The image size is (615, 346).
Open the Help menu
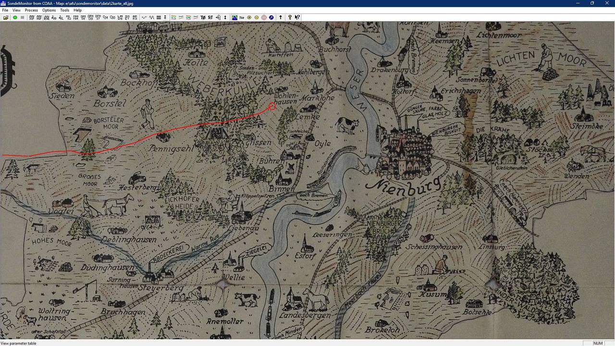pos(77,10)
